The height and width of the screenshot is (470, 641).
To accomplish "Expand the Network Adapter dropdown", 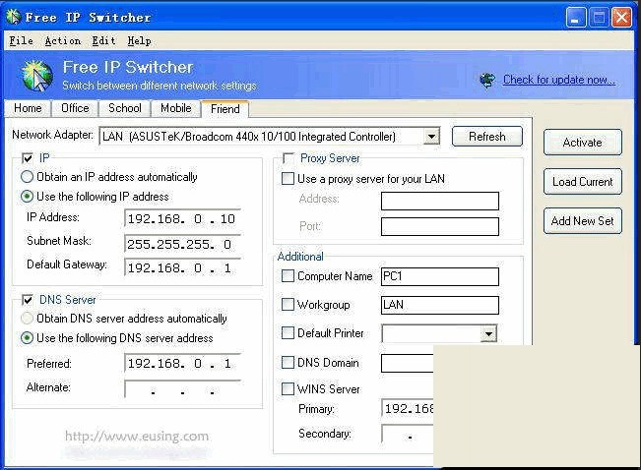I will tap(431, 137).
